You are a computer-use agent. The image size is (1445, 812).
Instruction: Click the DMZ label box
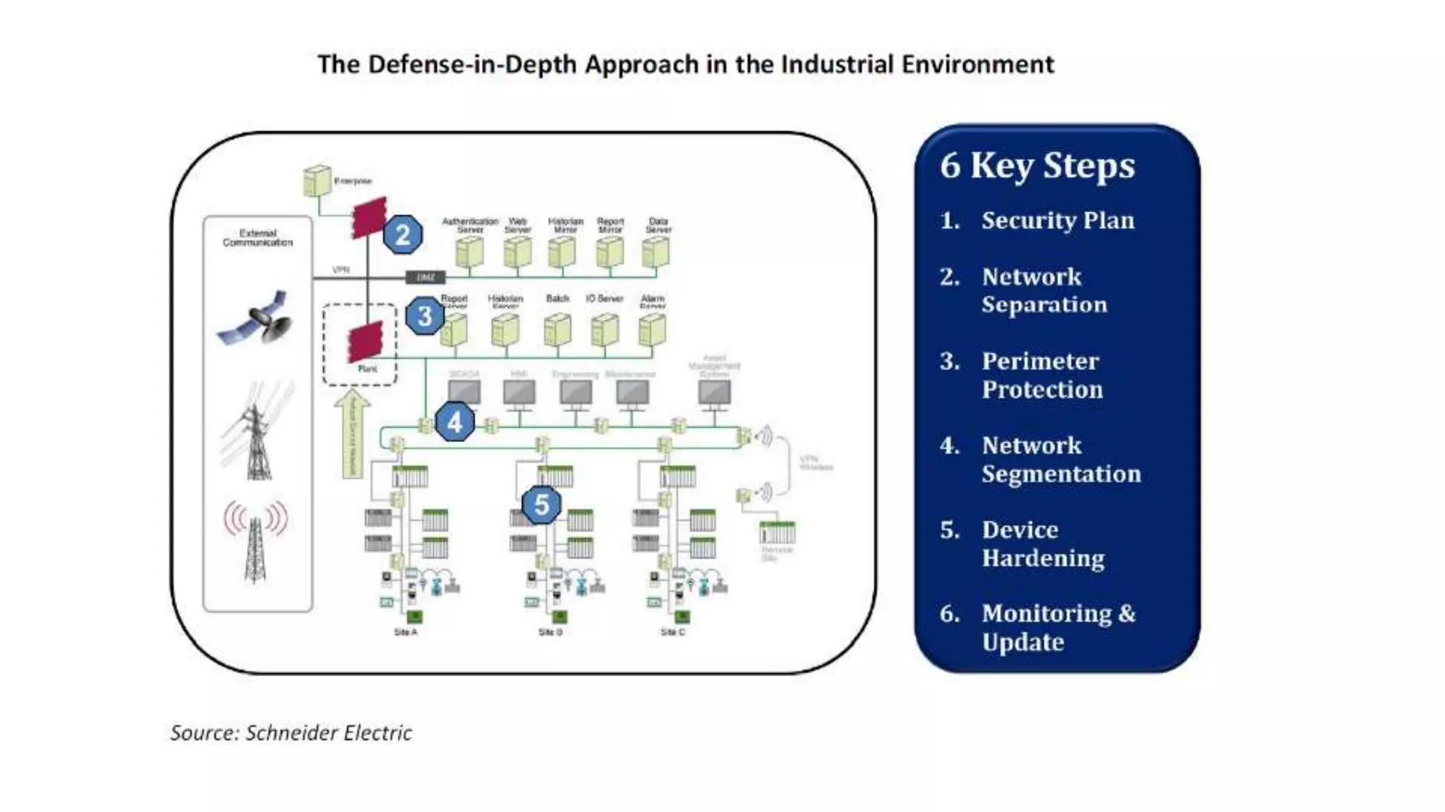425,278
